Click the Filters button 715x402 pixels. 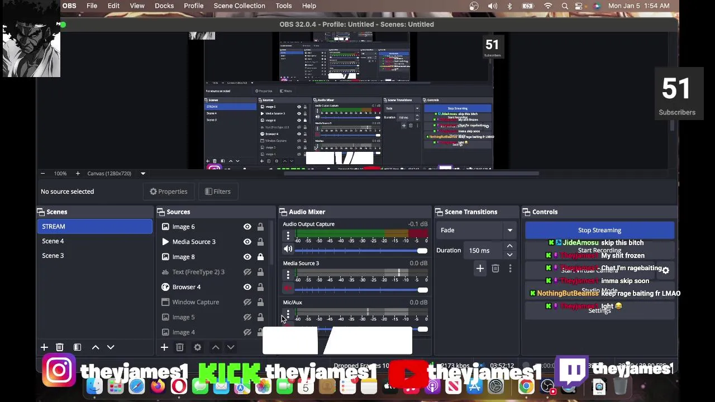tap(218, 192)
